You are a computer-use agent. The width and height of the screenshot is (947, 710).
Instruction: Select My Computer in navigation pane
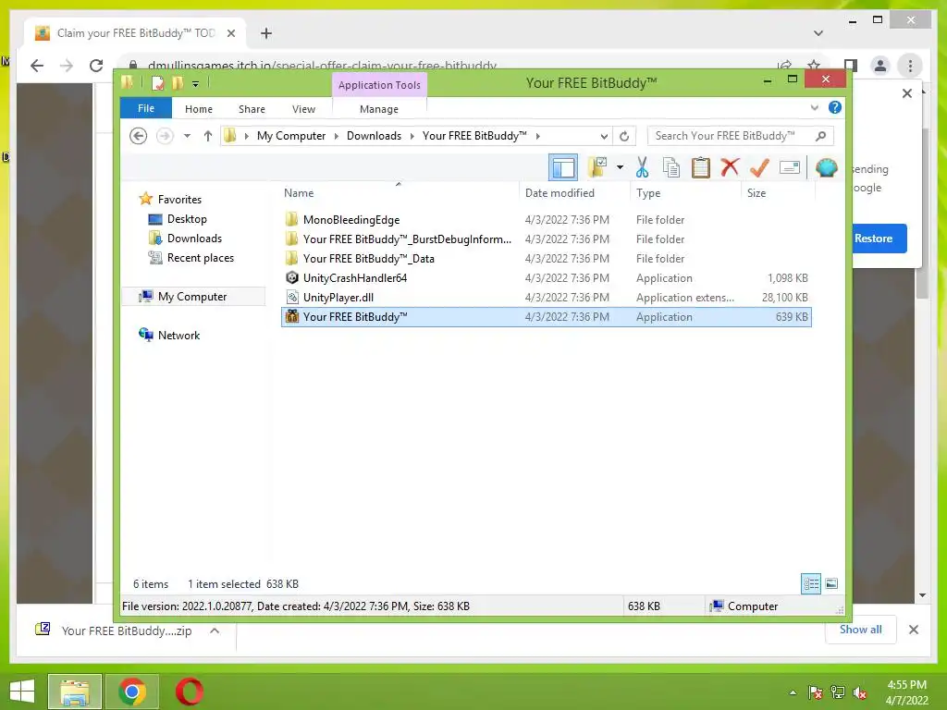tap(192, 297)
